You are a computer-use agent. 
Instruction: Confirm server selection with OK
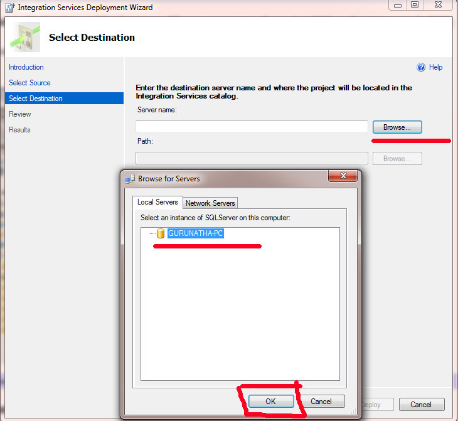[271, 401]
